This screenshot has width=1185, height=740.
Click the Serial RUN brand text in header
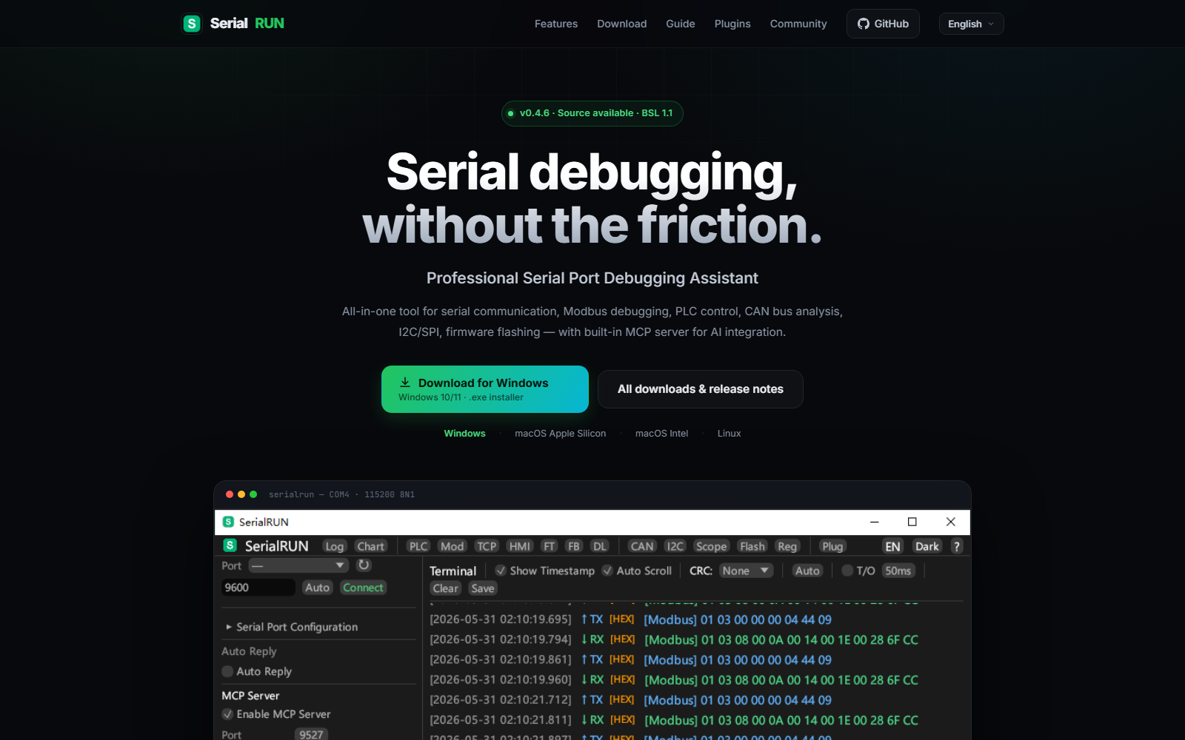pos(247,24)
